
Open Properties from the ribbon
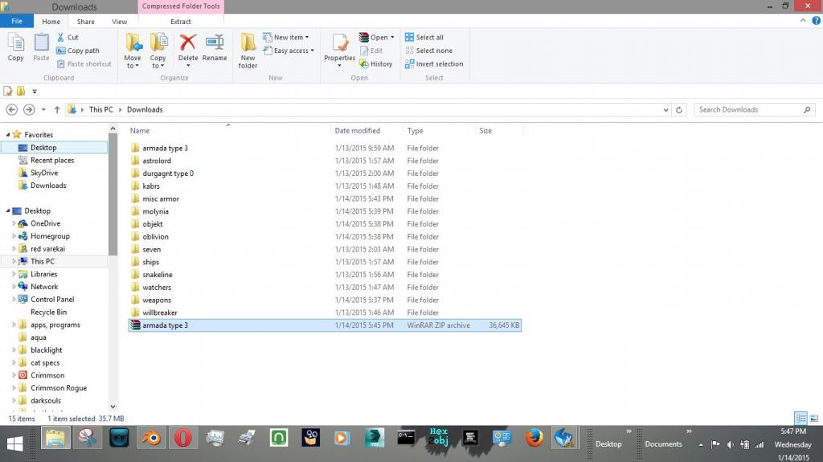tap(340, 50)
